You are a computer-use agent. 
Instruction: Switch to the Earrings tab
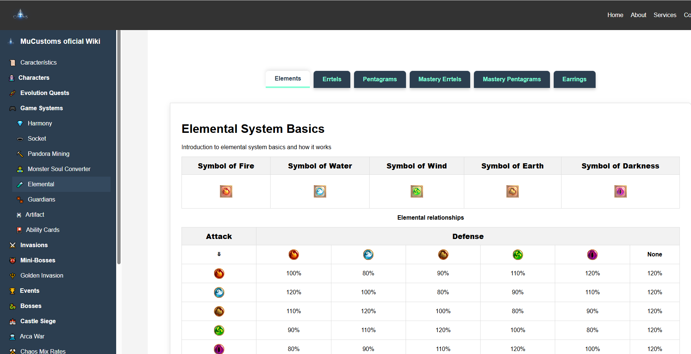tap(574, 79)
